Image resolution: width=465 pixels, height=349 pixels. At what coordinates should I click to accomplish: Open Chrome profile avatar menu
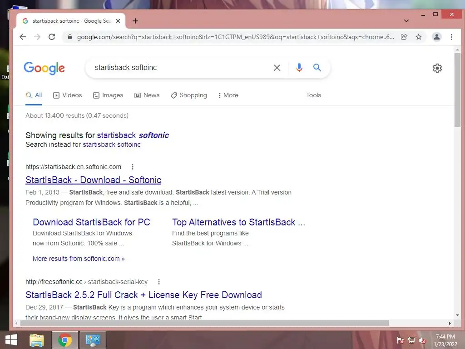436,37
